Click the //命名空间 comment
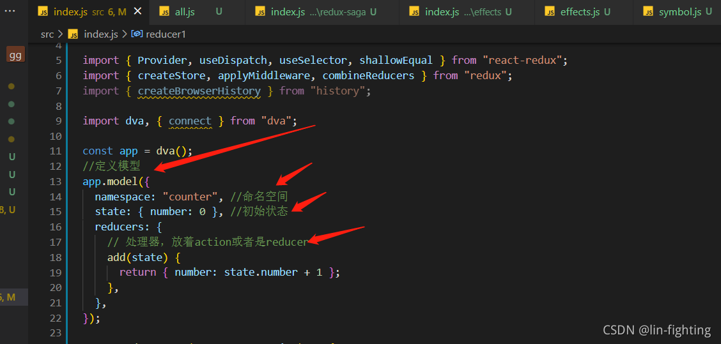The width and height of the screenshot is (721, 344). pyautogui.click(x=259, y=197)
